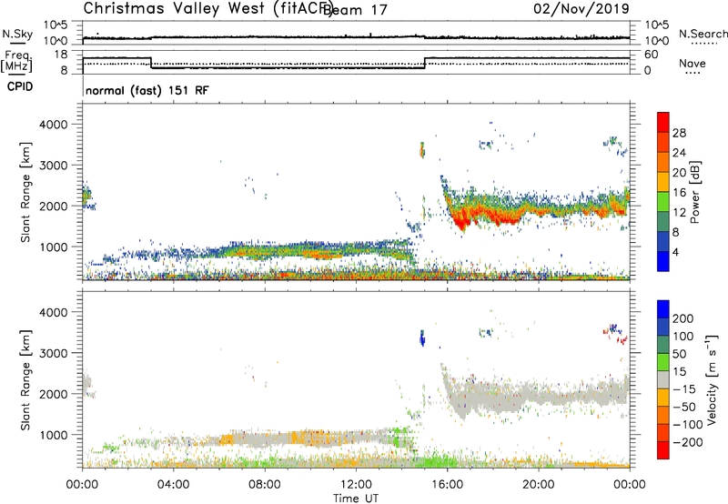This screenshot has height=504, width=728.
Task: Click 'Slant Range [km]' label of power panel
Action: [x=25, y=192]
